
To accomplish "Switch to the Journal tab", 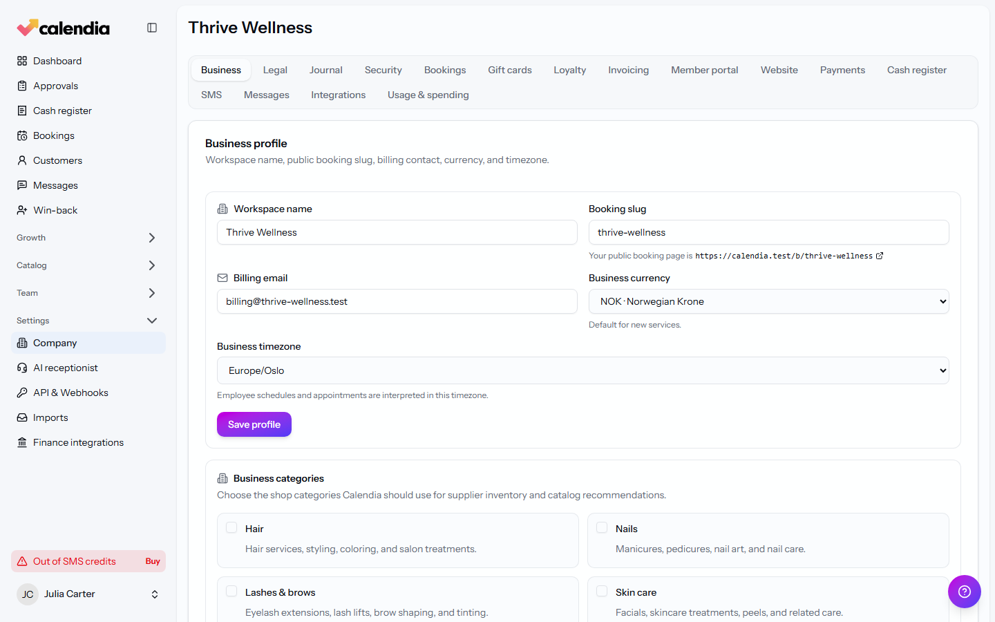I will pos(326,70).
